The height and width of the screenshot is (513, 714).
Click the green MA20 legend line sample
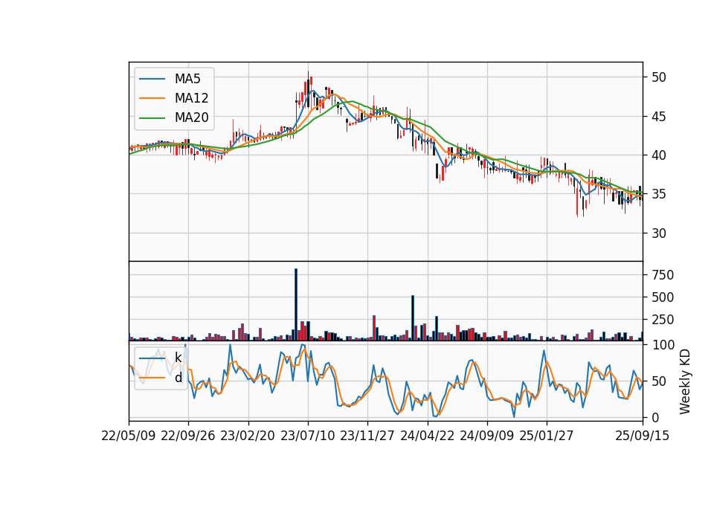tap(152, 117)
